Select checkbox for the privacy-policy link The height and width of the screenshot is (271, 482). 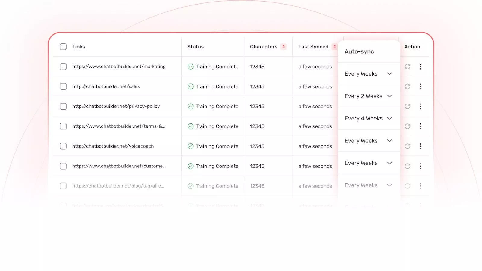(x=63, y=106)
